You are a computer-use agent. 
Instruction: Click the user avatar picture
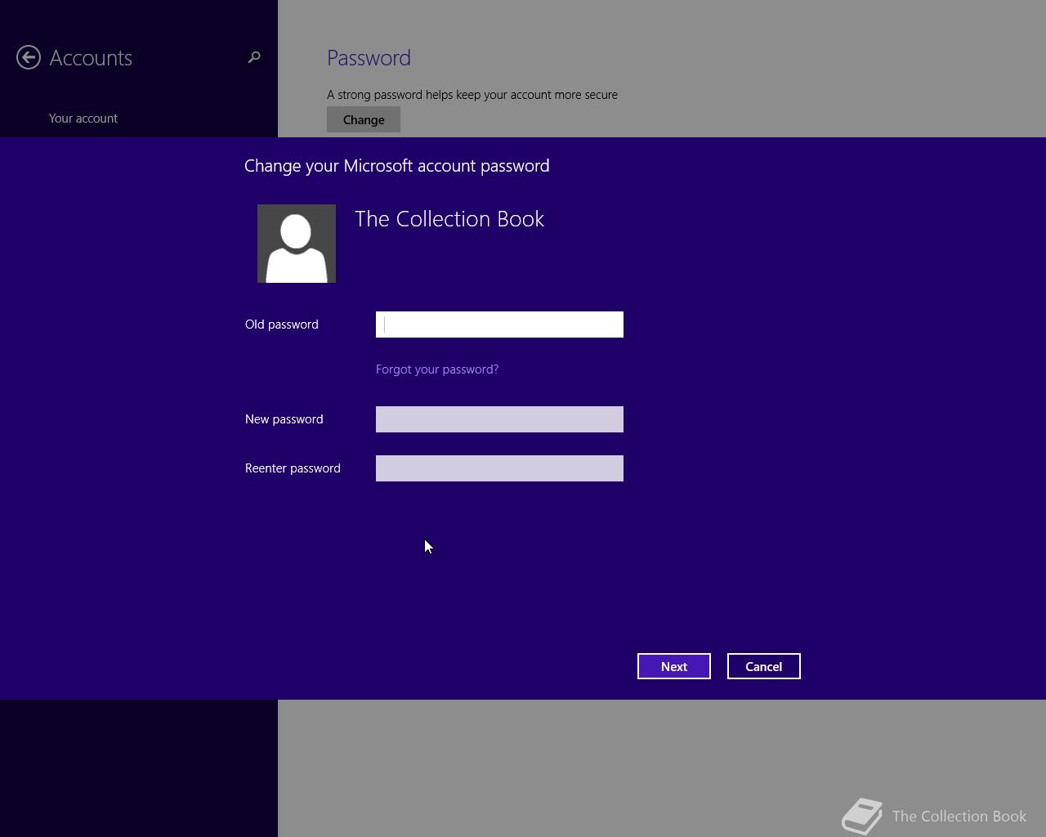297,244
